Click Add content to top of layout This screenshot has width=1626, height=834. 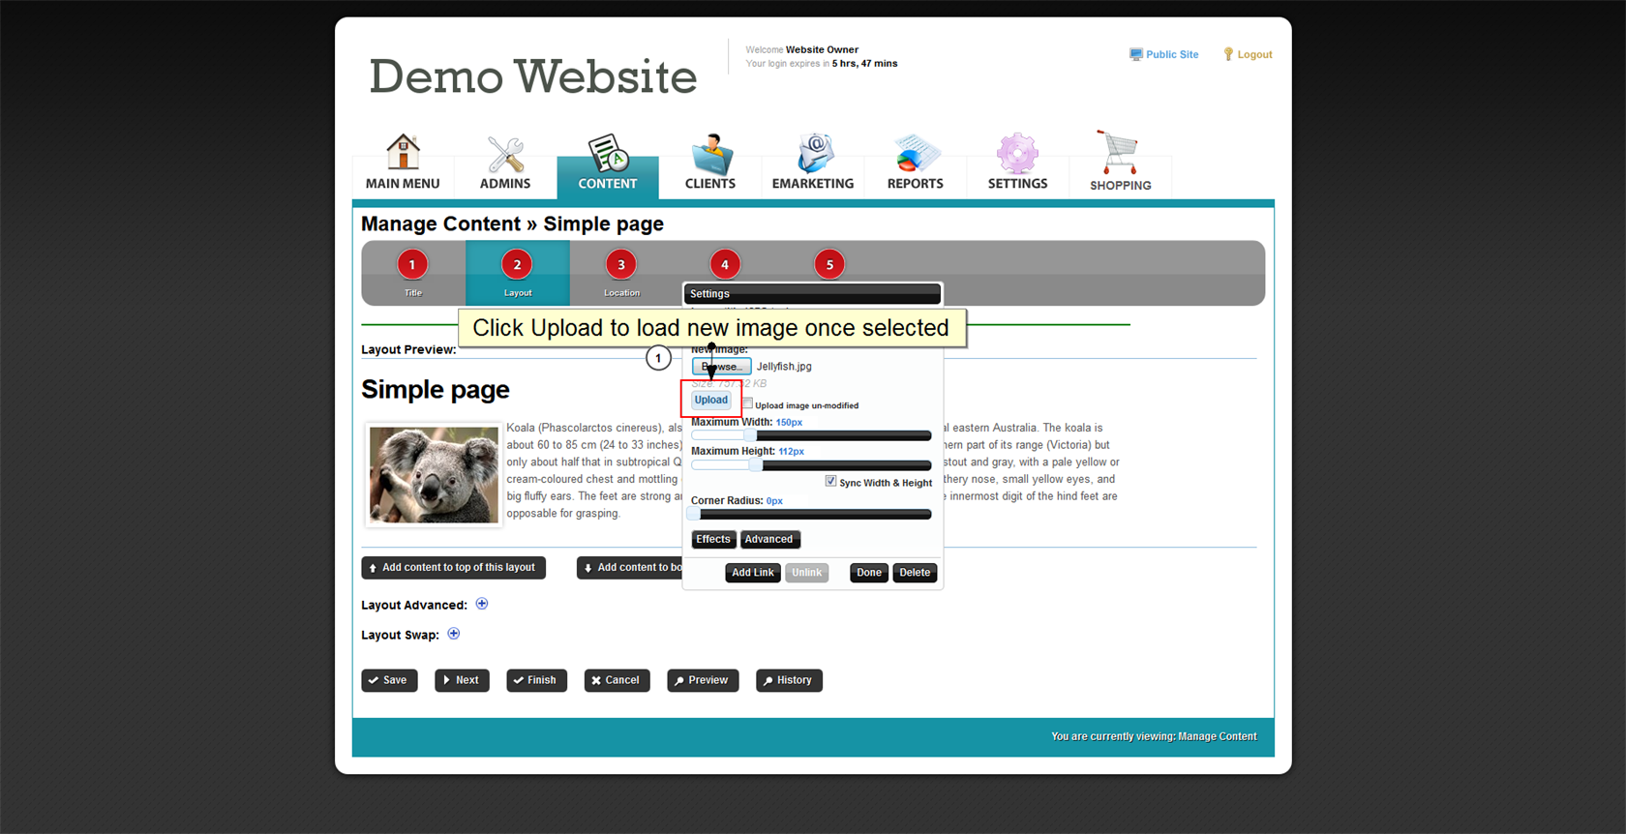point(453,568)
